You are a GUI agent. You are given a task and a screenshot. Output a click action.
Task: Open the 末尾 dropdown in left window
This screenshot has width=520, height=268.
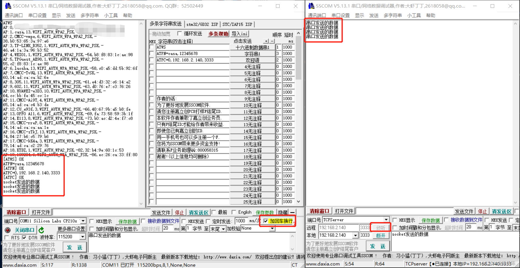click(x=223, y=229)
